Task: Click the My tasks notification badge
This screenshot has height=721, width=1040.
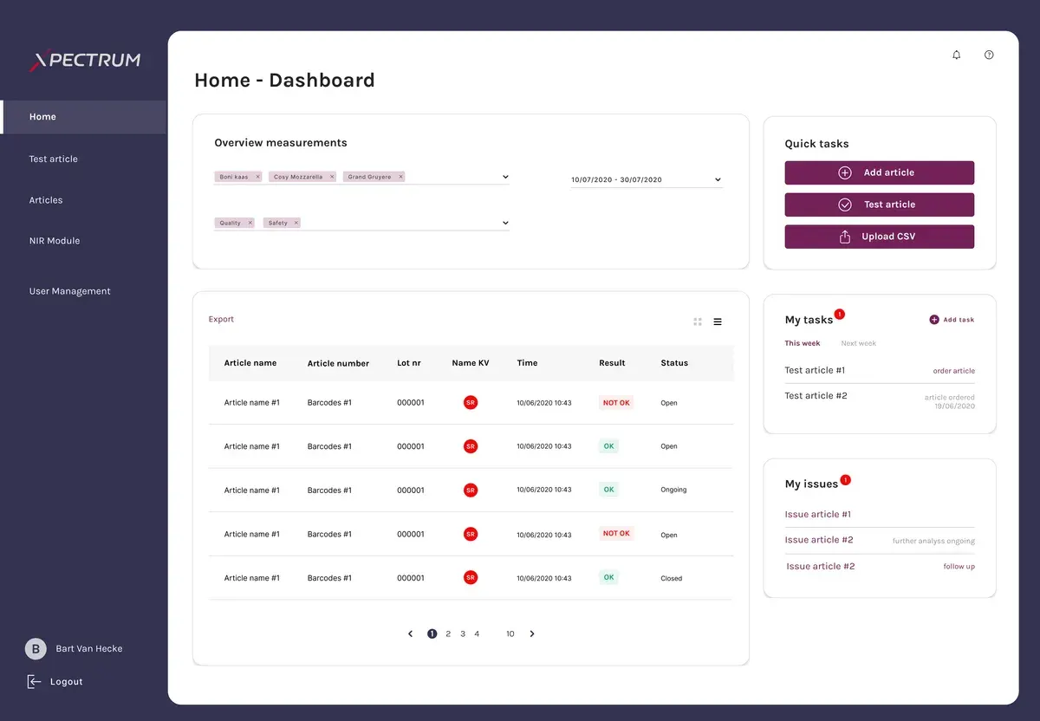Action: pyautogui.click(x=839, y=314)
